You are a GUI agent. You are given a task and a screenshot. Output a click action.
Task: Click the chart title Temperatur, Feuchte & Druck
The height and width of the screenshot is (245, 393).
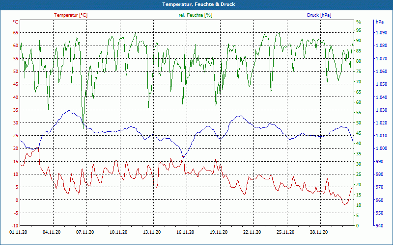click(198, 4)
